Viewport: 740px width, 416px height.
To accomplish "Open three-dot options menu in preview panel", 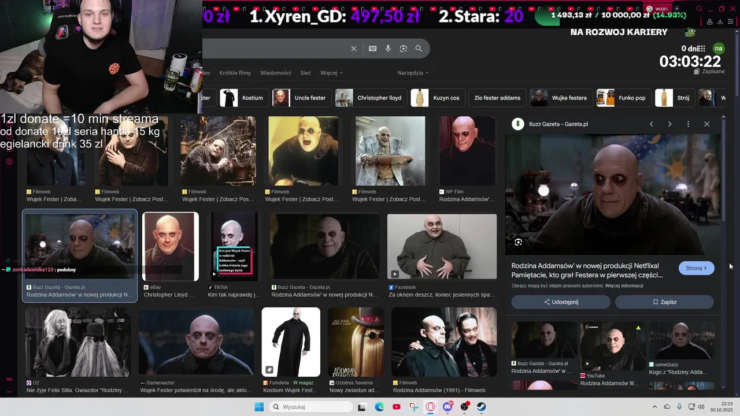I will (x=688, y=124).
